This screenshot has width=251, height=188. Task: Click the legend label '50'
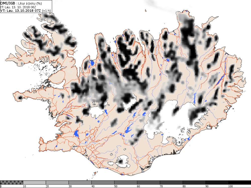tap(116, 186)
